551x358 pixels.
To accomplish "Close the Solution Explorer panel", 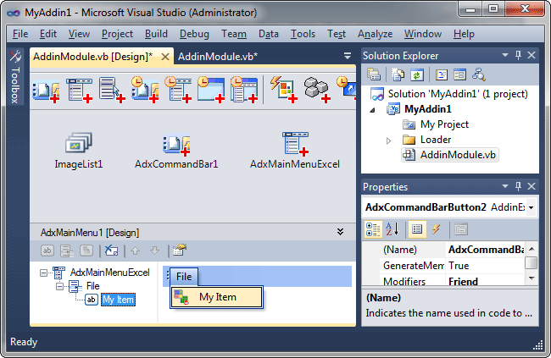I will pos(532,56).
